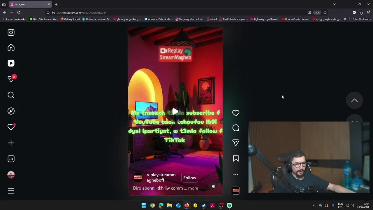Viewport: 373px width, 210px height.
Task: Show hidden system tray icons
Action: [x=314, y=205]
